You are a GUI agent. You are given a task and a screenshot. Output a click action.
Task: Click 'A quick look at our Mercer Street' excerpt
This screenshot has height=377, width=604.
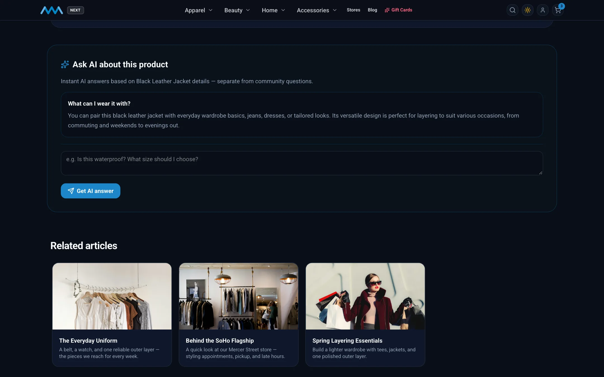click(235, 353)
